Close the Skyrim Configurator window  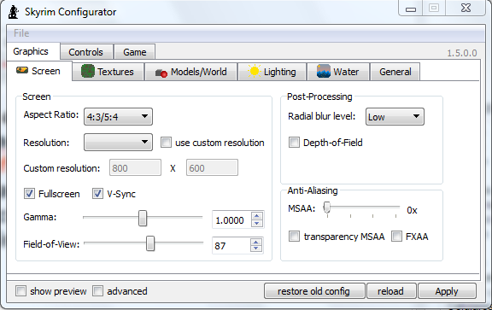(x=466, y=9)
